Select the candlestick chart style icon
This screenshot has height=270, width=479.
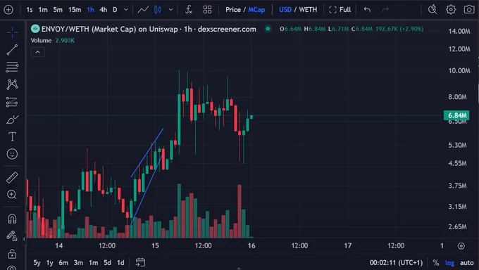pyautogui.click(x=158, y=10)
